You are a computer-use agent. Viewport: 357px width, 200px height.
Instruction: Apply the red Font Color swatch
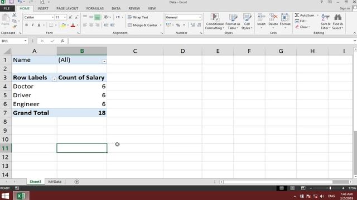coord(73,25)
